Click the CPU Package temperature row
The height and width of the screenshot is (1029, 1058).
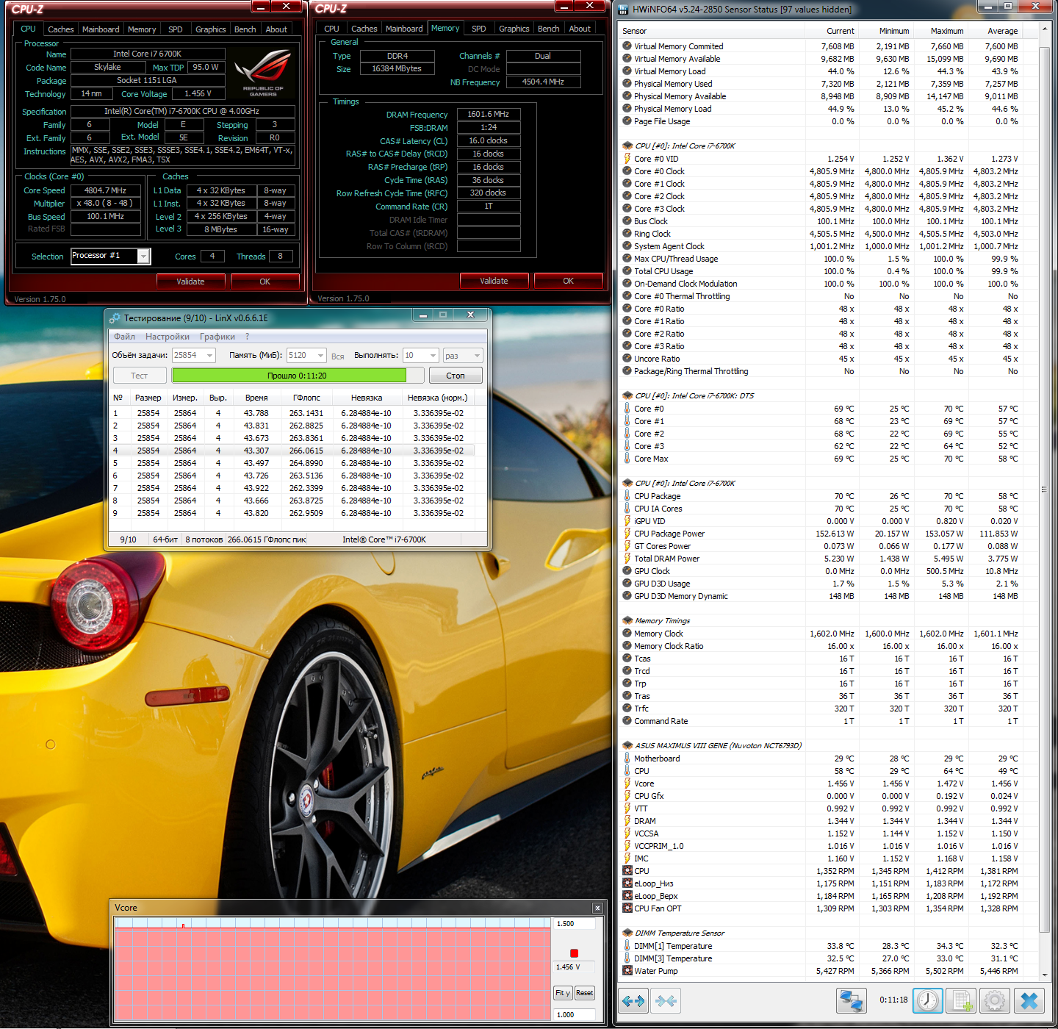(x=828, y=496)
